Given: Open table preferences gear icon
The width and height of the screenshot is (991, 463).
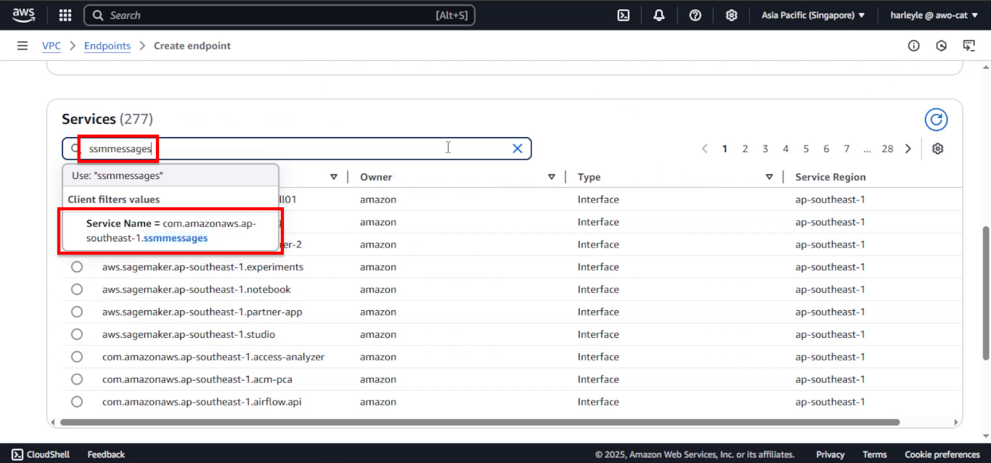Looking at the screenshot, I should (938, 148).
